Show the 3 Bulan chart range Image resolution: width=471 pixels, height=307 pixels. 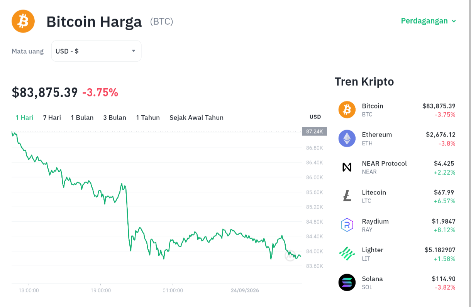[115, 118]
